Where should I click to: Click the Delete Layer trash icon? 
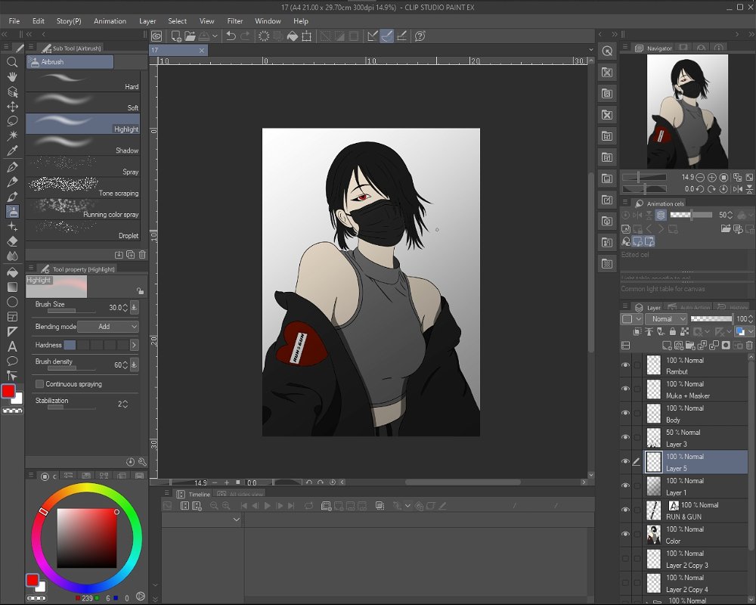pos(749,346)
